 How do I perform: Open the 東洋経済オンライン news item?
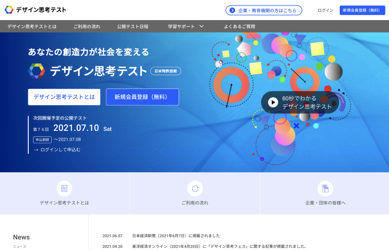click(x=220, y=246)
